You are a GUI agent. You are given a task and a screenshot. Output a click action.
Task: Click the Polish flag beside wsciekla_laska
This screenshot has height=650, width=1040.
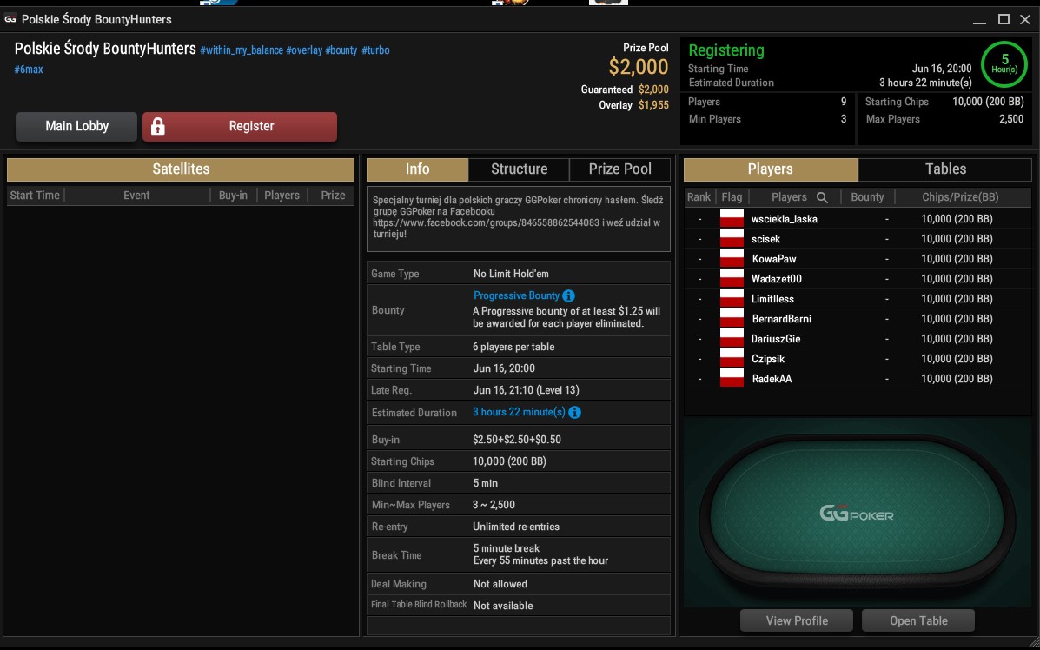pos(732,218)
